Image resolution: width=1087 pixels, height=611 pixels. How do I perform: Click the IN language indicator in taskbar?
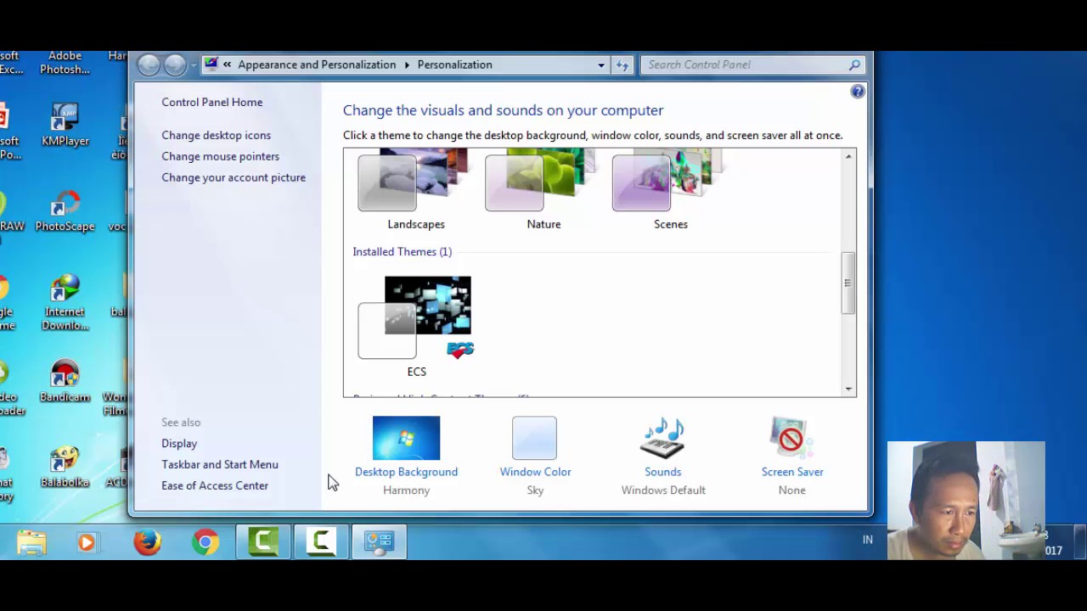pos(868,540)
